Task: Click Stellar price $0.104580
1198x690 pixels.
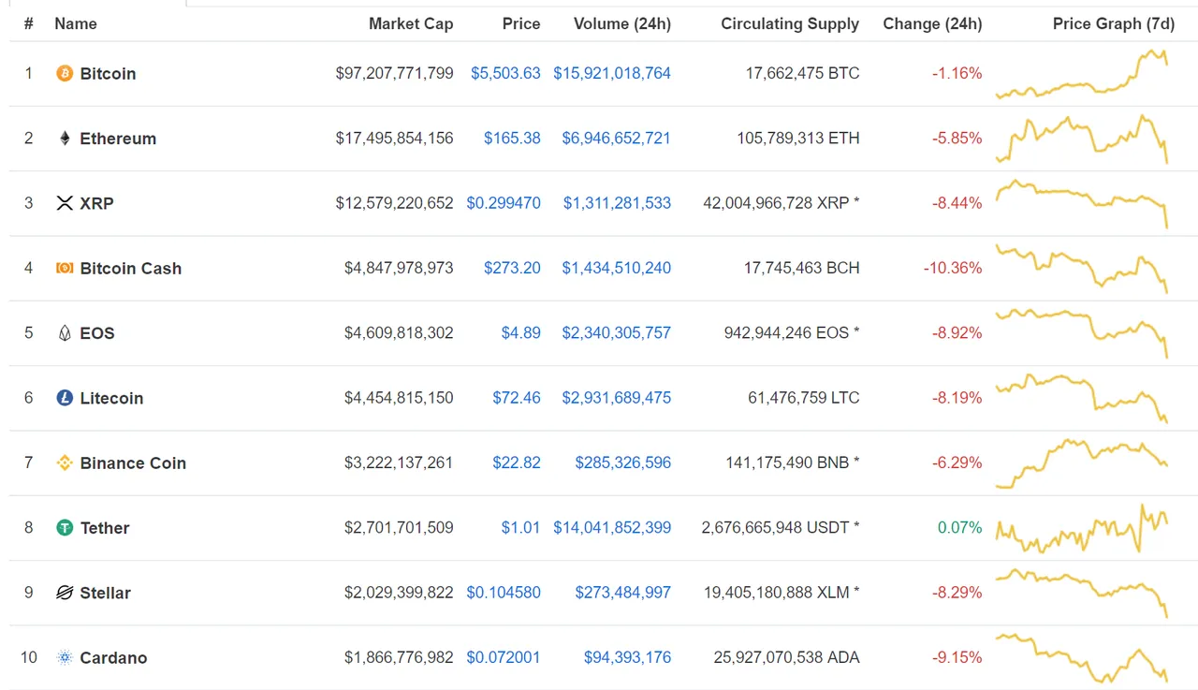Action: click(x=504, y=593)
